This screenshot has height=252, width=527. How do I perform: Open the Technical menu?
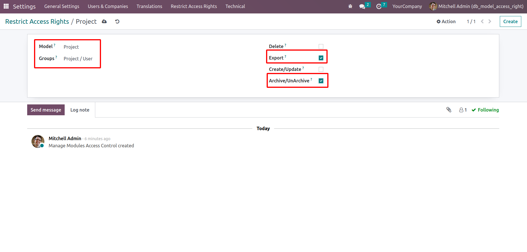[235, 6]
